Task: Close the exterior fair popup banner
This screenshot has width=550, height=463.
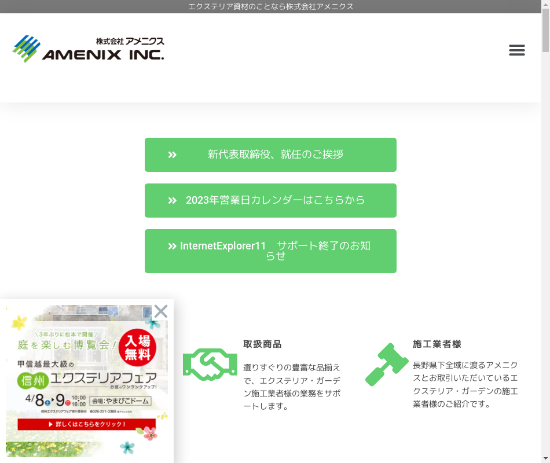Action: [160, 311]
